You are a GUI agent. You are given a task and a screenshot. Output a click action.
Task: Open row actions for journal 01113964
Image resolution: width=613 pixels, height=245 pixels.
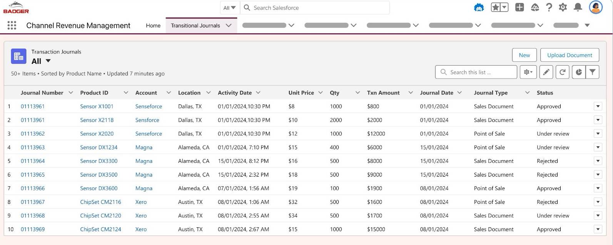click(598, 161)
